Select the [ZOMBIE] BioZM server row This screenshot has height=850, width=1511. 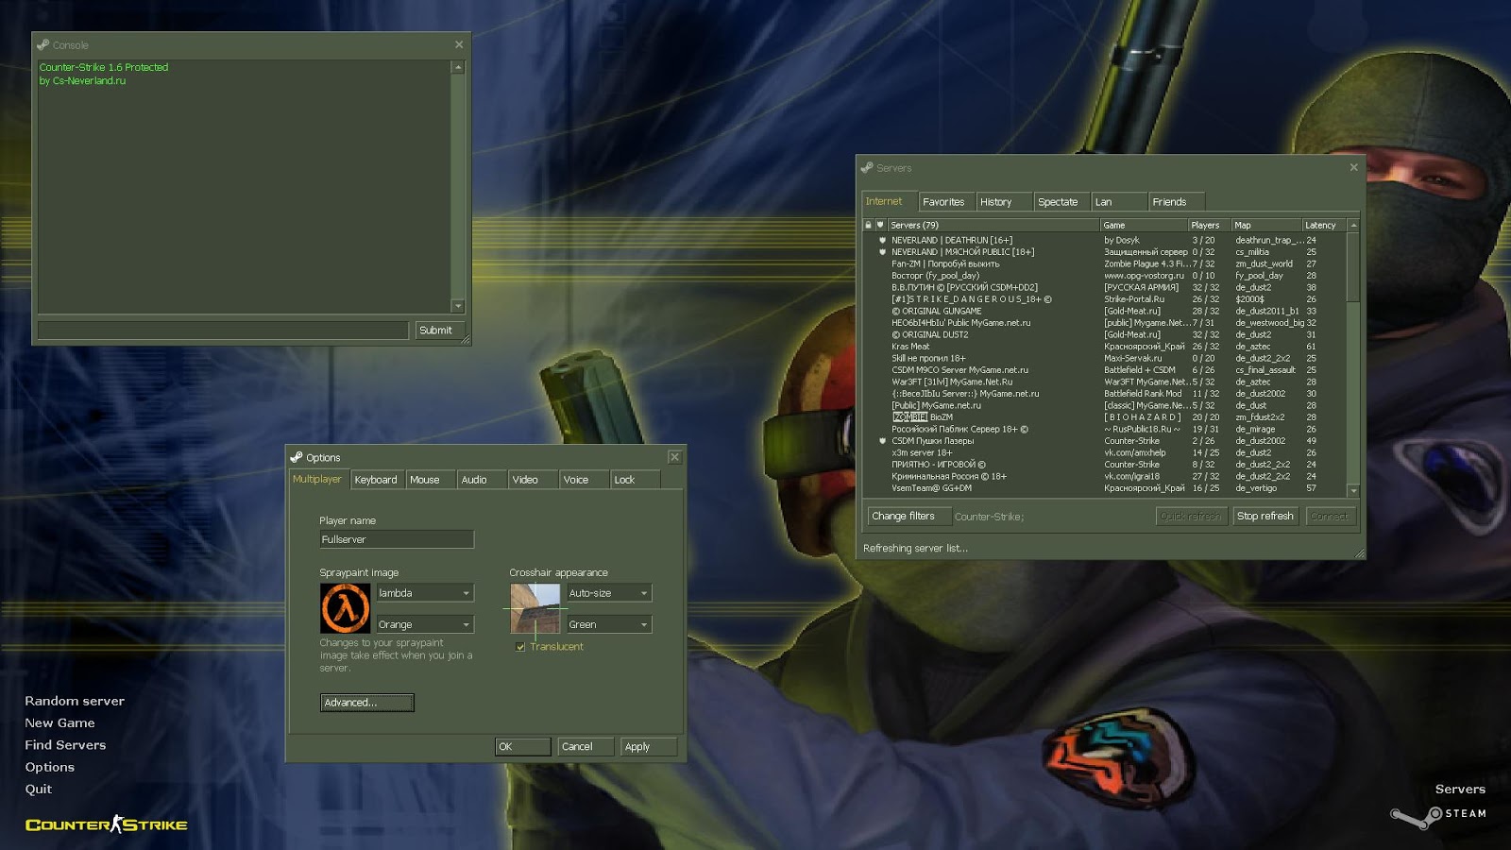click(x=1105, y=417)
